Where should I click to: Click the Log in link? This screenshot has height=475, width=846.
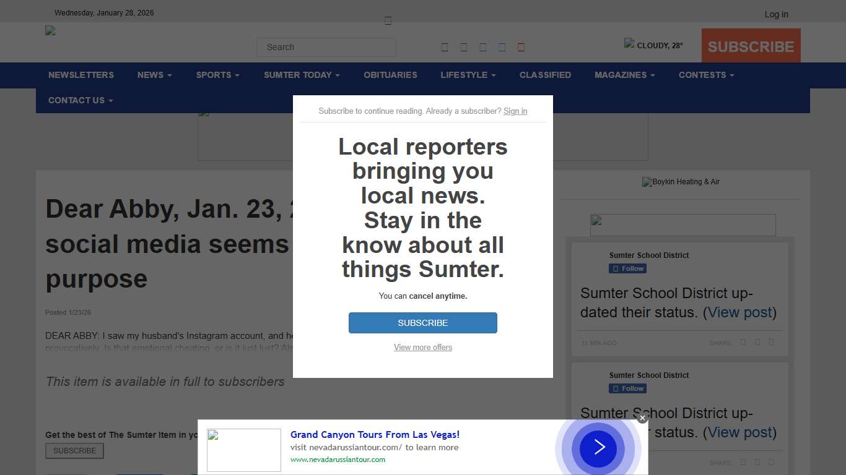[776, 14]
